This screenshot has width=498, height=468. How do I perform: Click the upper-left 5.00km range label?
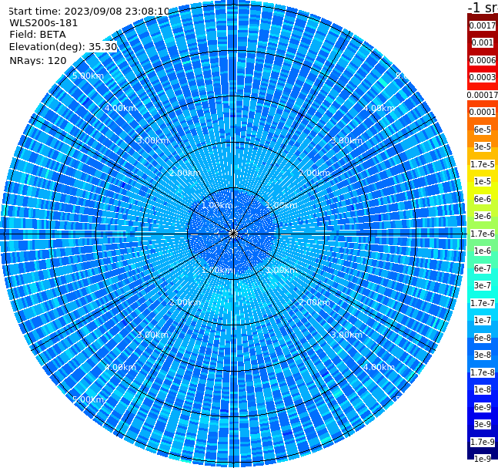pos(88,76)
